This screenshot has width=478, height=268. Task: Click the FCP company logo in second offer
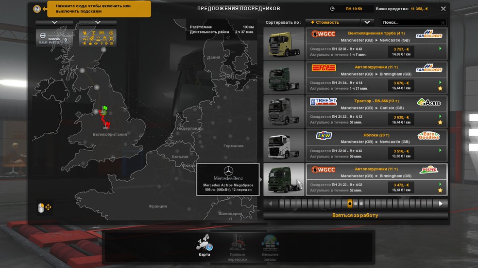(x=323, y=68)
